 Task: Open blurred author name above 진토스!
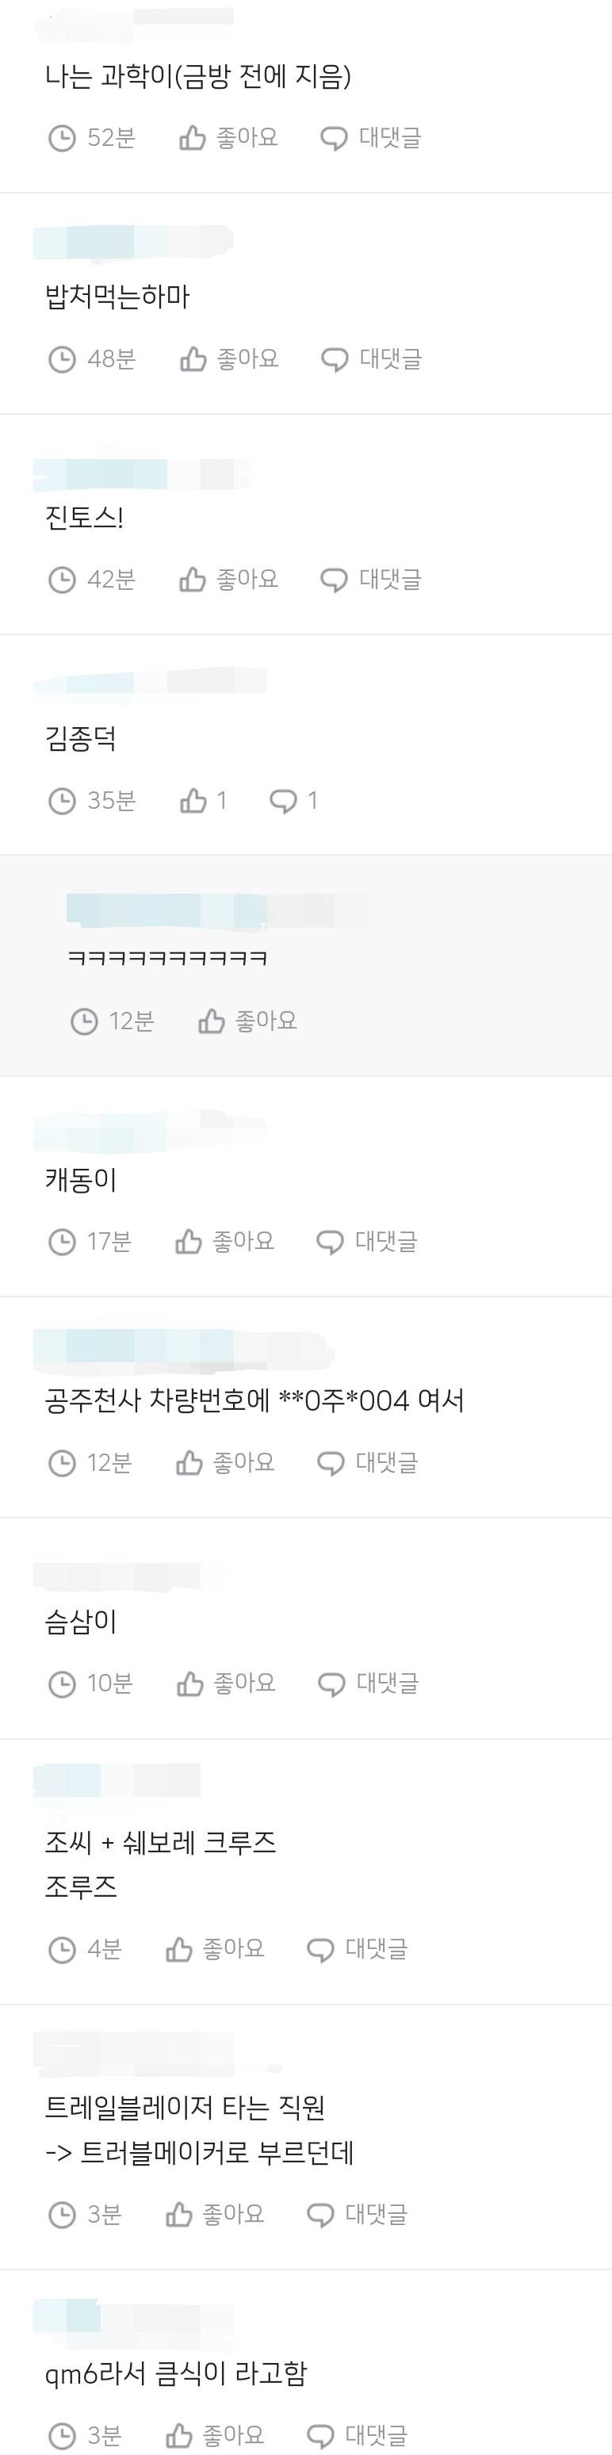coord(141,473)
